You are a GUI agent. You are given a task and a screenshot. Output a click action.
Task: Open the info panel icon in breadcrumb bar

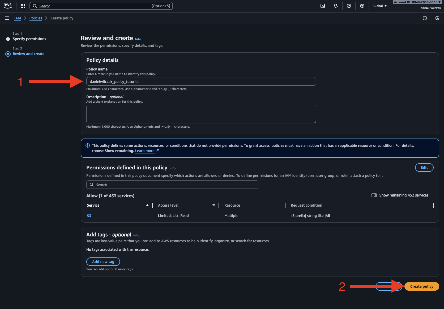tap(425, 18)
